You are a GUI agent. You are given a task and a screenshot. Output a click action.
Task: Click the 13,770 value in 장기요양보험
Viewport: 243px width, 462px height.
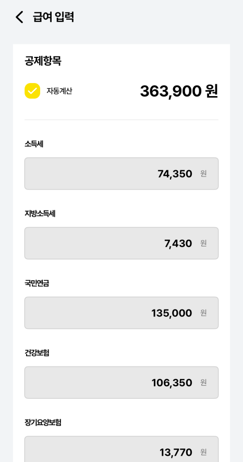click(176, 452)
